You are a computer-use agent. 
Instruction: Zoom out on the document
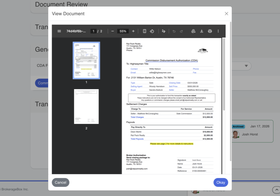coord(112,31)
